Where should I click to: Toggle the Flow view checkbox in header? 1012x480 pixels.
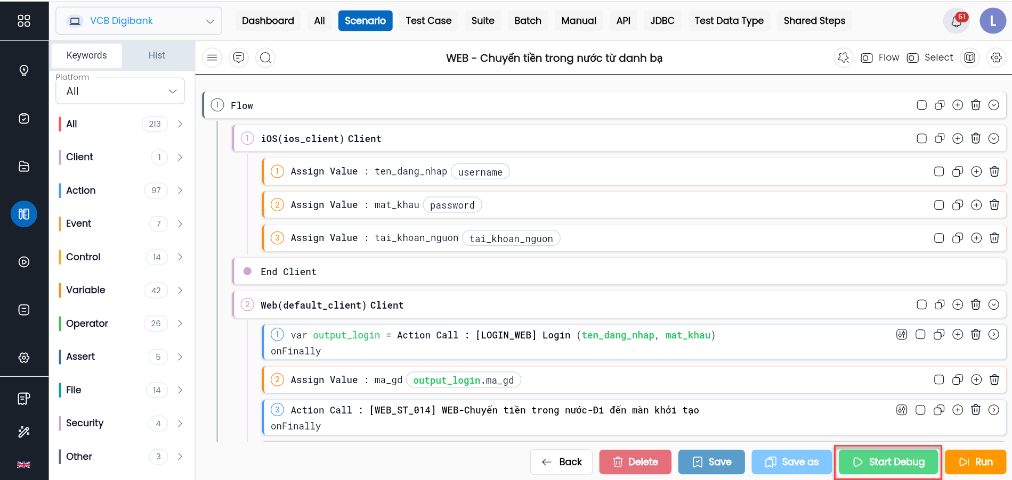pos(867,57)
